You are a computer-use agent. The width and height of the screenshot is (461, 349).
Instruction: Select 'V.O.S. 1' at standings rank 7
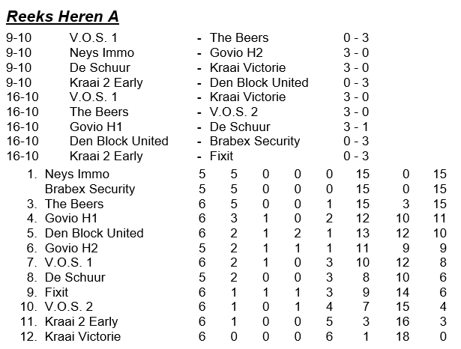tap(69, 263)
